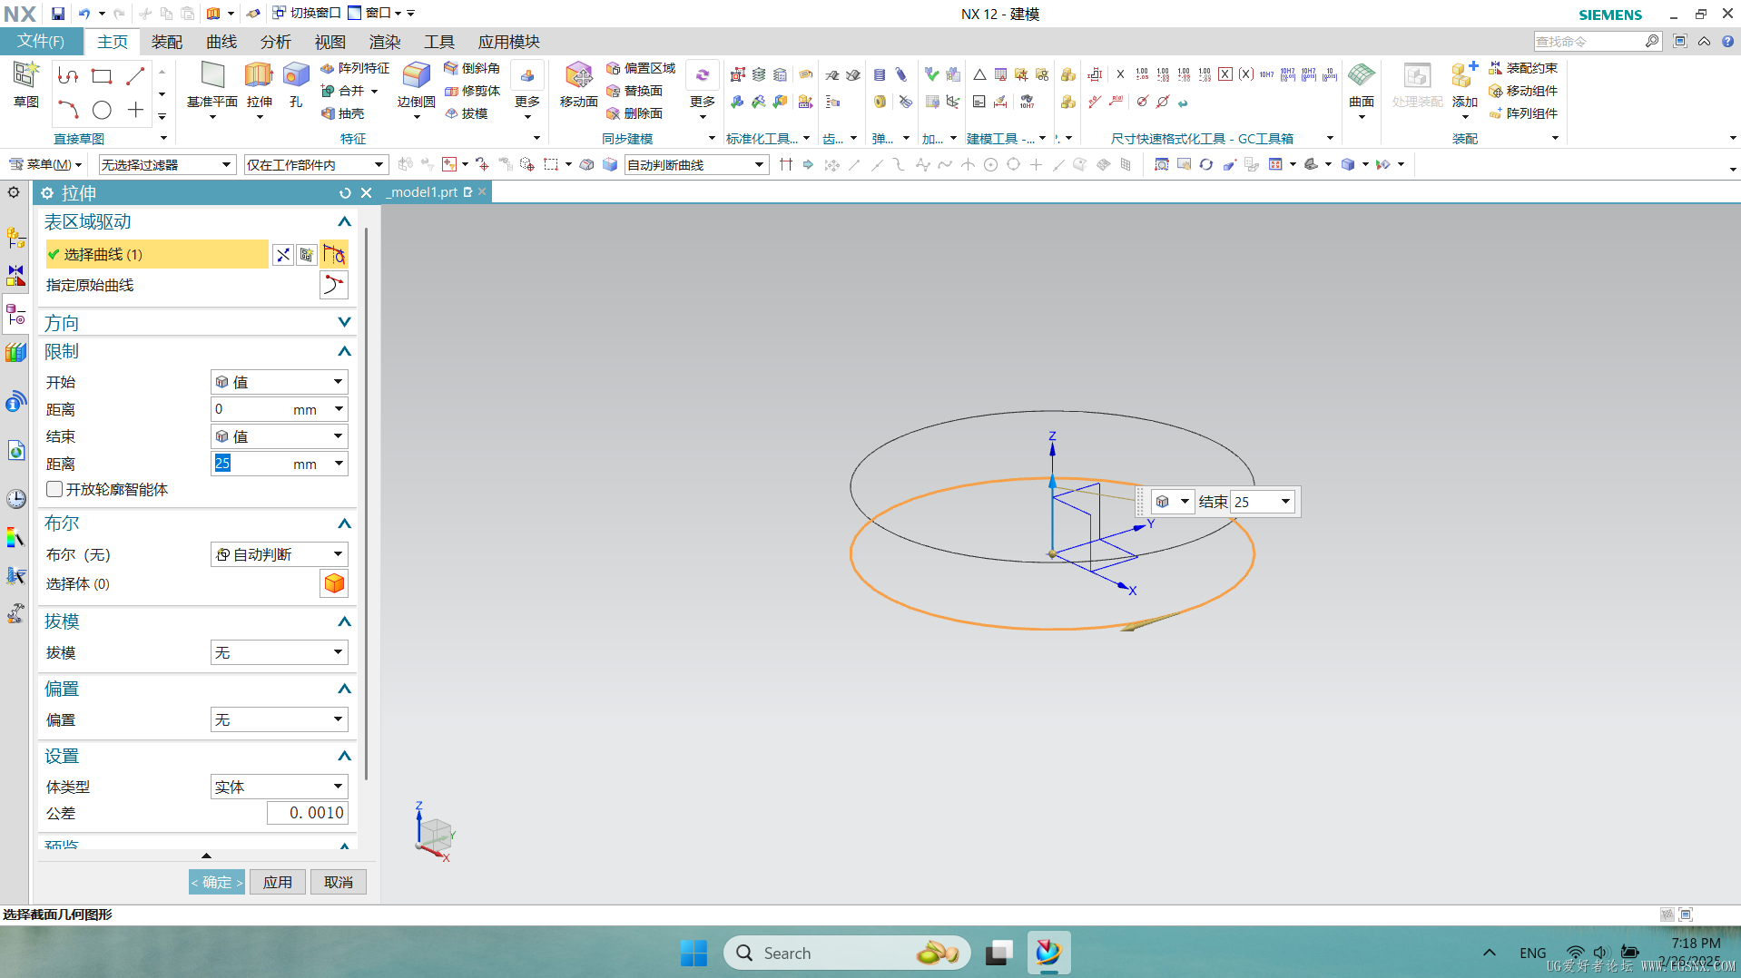Viewport: 1741px width, 978px height.
Task: Open the body type (体类型) dropdown
Action: click(x=280, y=787)
